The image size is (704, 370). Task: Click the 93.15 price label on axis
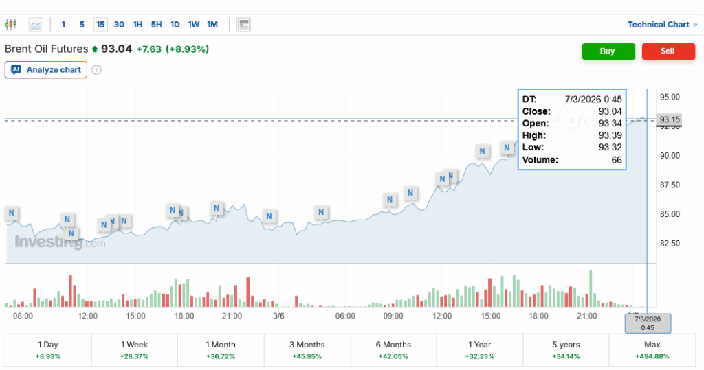point(669,120)
